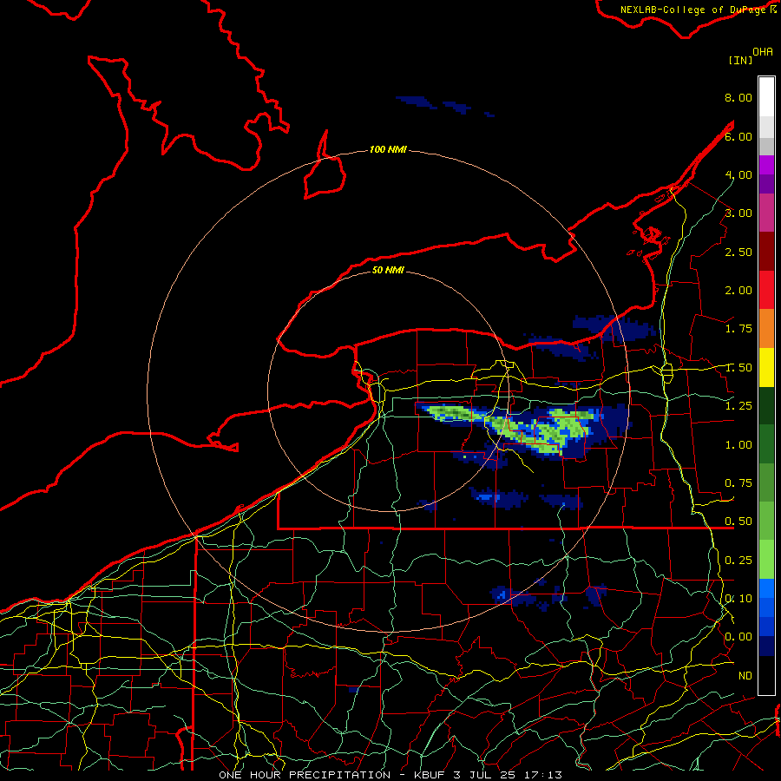Click the 3.00 legend value
781x781 pixels.
pyautogui.click(x=738, y=213)
